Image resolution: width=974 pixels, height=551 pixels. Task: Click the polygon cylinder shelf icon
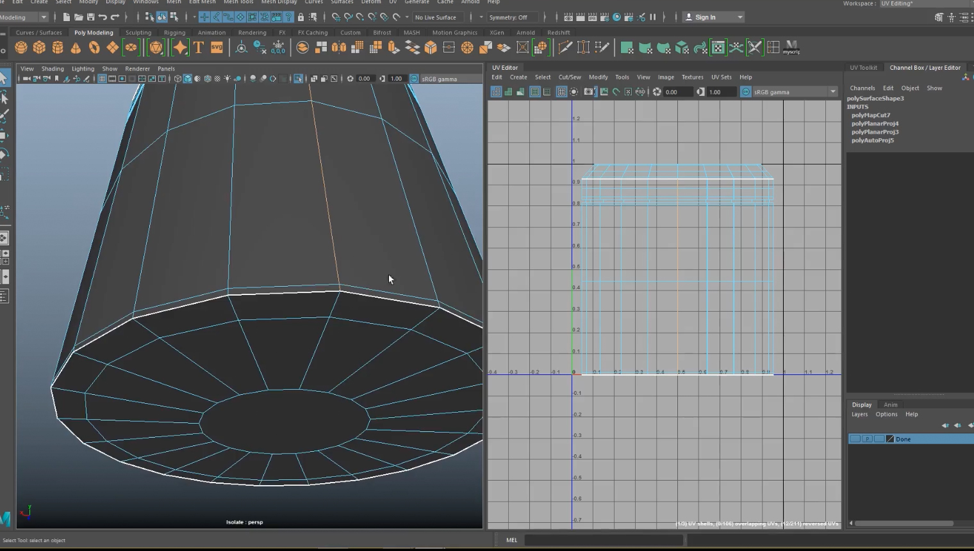pyautogui.click(x=58, y=47)
